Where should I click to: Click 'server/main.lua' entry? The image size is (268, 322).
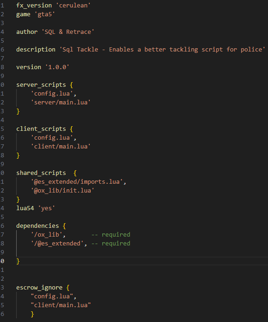[61, 102]
